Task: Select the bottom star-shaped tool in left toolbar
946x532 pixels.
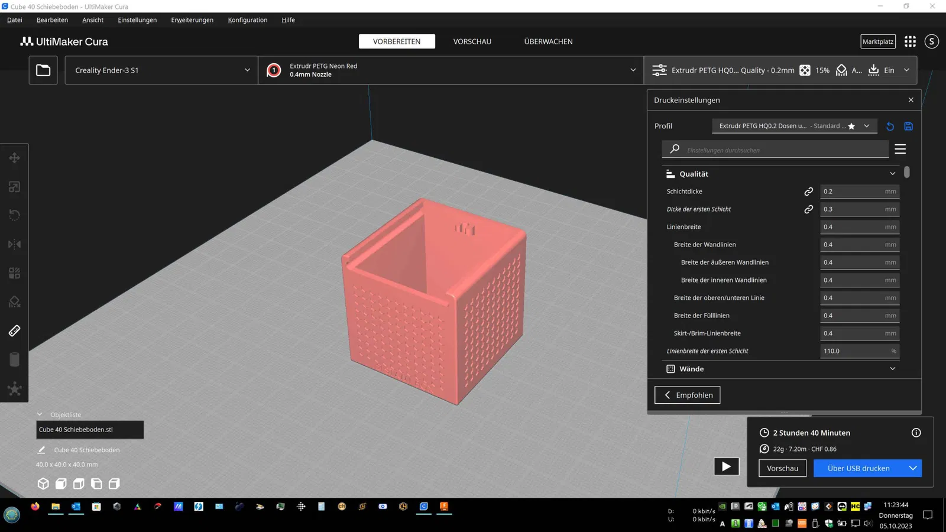Action: pos(15,388)
